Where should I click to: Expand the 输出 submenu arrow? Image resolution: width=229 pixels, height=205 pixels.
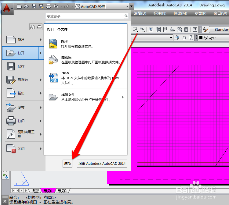[x=41, y=93]
